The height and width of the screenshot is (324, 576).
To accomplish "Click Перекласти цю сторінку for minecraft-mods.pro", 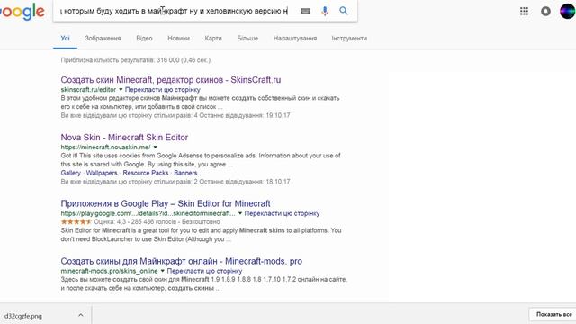I will [x=204, y=271].
